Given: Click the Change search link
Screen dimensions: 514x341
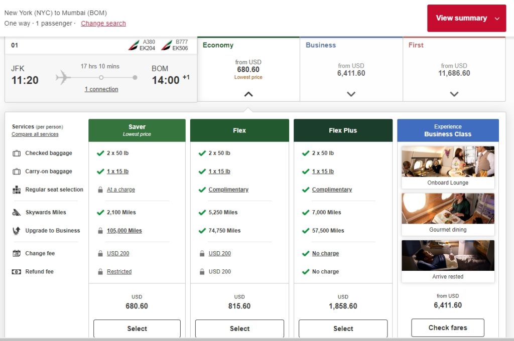Looking at the screenshot, I should pyautogui.click(x=103, y=24).
